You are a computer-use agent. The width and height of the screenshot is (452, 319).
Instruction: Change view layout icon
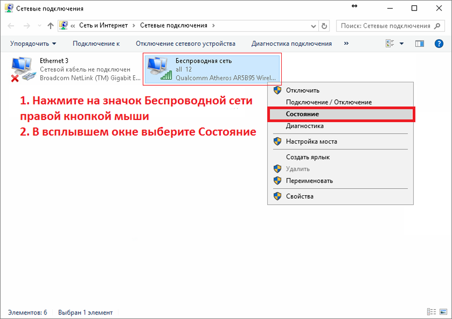(390, 44)
